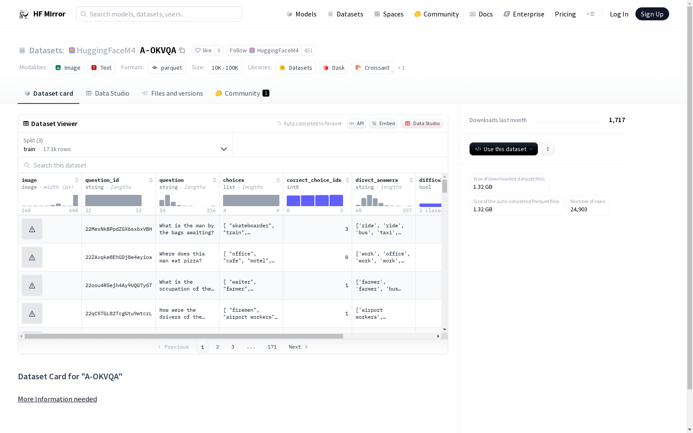The height and width of the screenshot is (433, 693).
Task: Open the Use this dataset dropdown
Action: click(503, 149)
